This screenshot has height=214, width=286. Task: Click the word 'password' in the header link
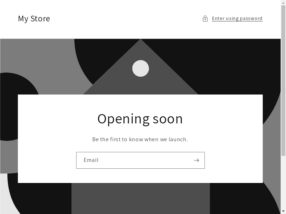tap(251, 19)
